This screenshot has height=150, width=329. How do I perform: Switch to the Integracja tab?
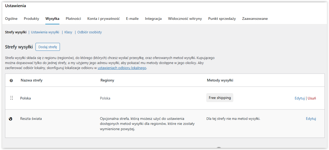coord(153,19)
